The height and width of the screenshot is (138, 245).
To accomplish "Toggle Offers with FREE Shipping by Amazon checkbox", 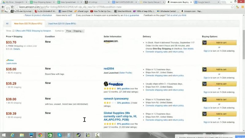I will (13, 31).
